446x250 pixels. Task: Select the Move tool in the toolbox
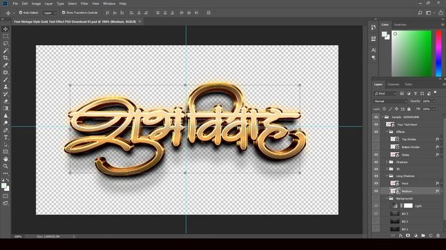(6, 29)
